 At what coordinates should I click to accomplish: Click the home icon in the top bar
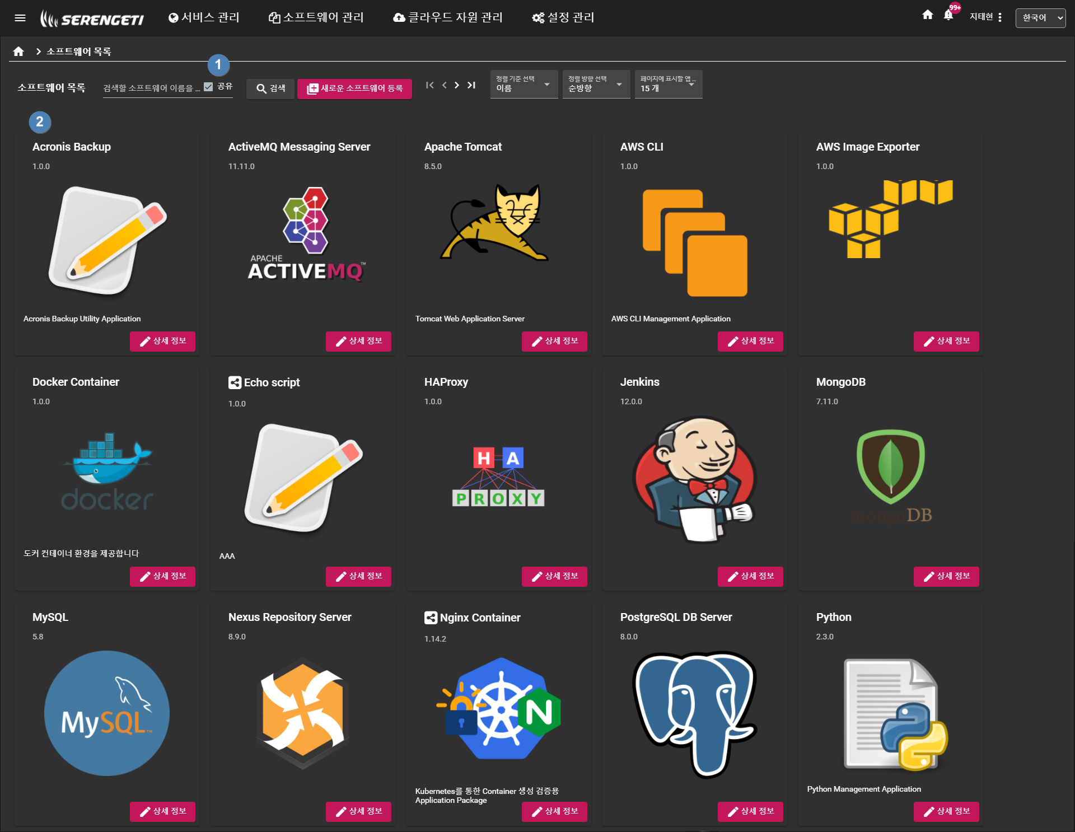(927, 15)
